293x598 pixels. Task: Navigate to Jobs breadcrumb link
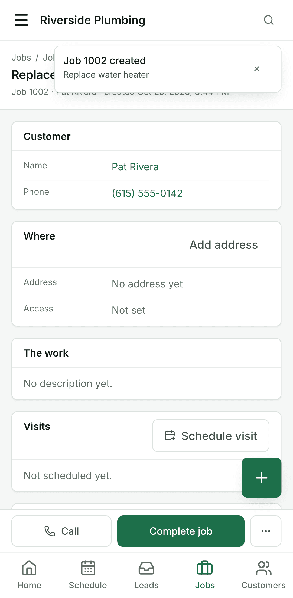click(21, 58)
